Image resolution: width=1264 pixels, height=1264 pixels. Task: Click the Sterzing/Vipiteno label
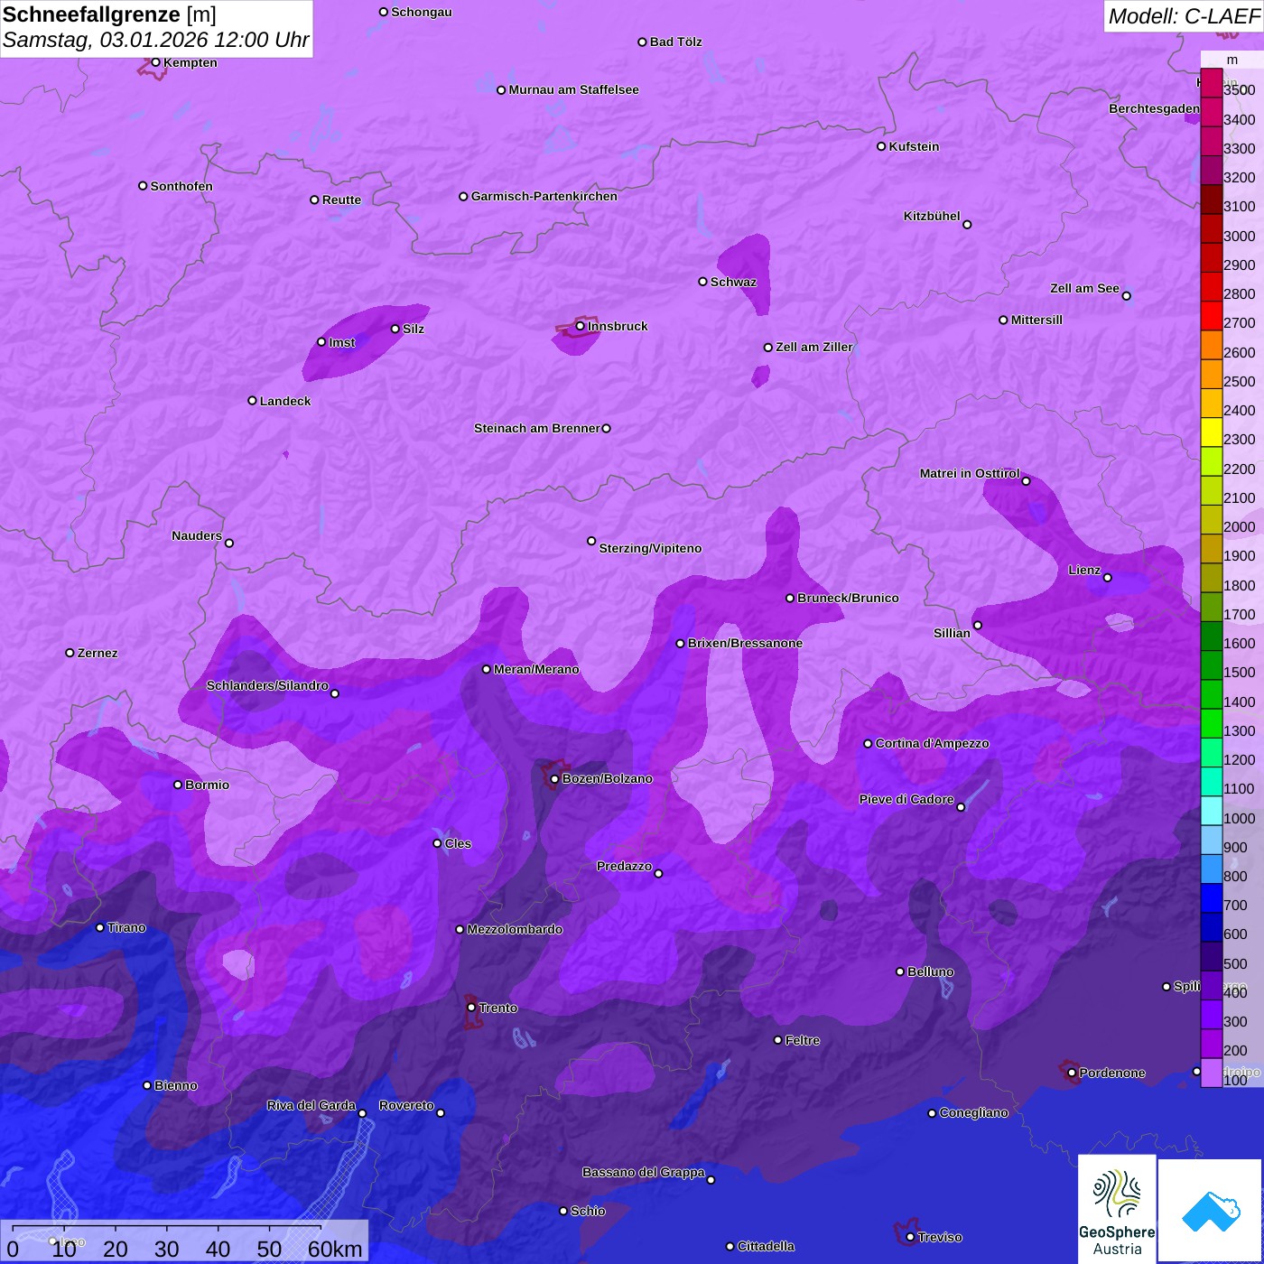[x=650, y=548]
